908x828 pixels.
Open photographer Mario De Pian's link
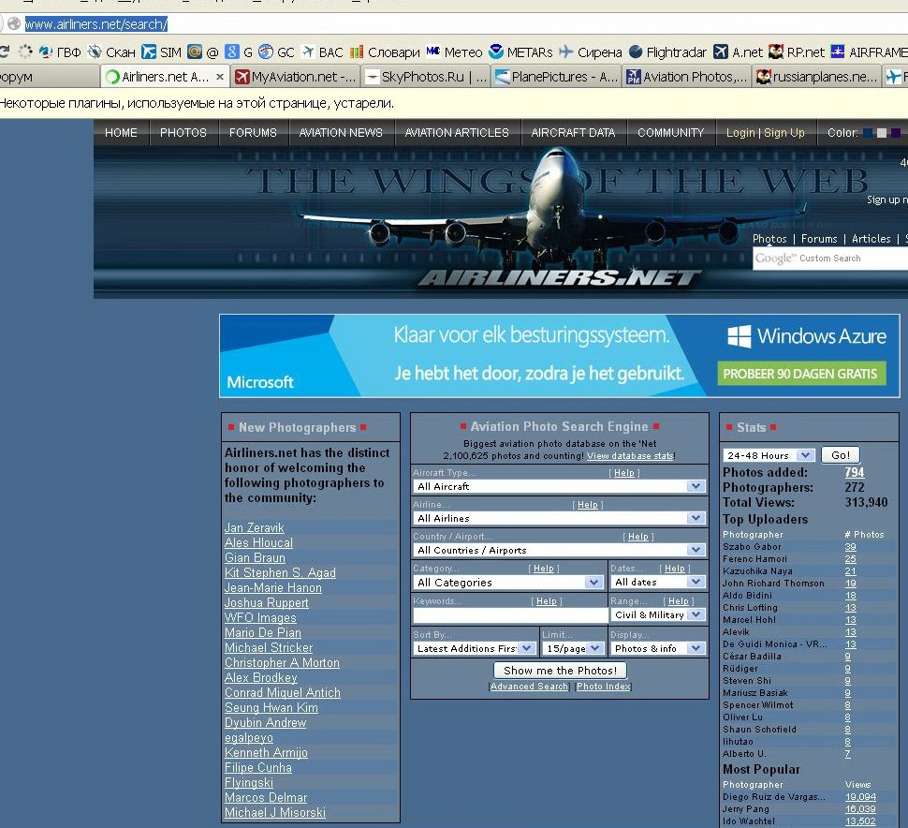pyautogui.click(x=263, y=633)
